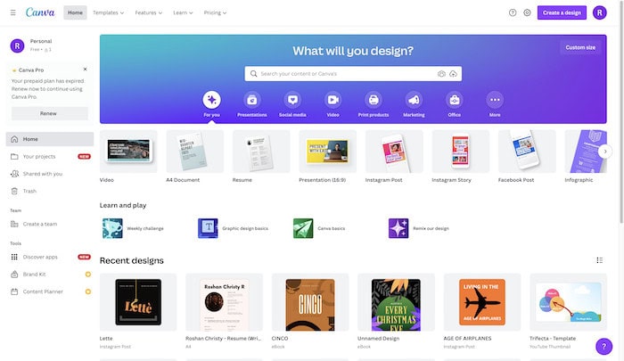Click the Personal team avatar in sidebar
Image resolution: width=624 pixels, height=361 pixels.
(17, 45)
